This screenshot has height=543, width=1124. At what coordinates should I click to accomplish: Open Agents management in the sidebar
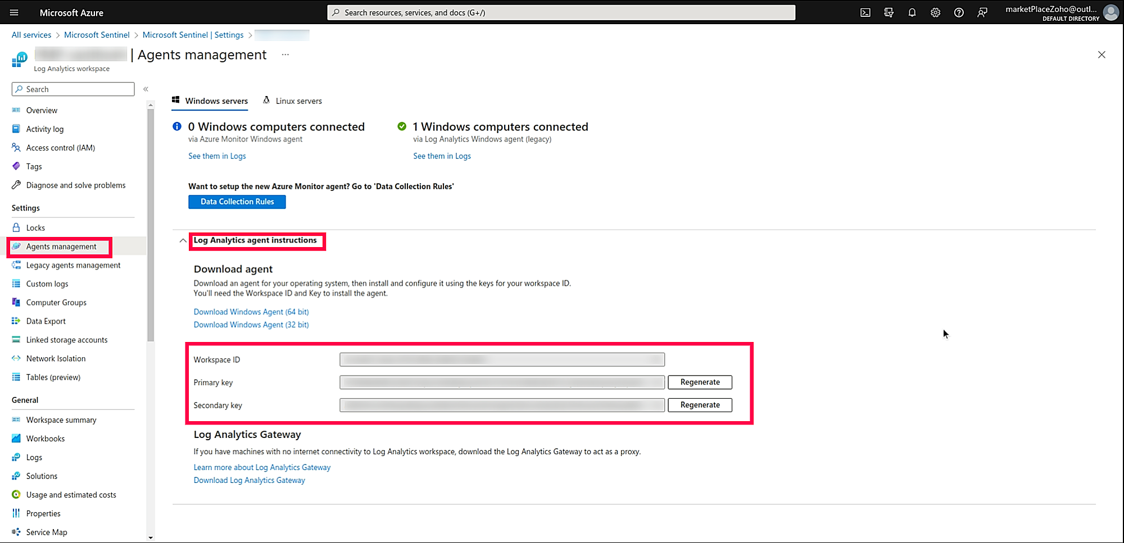coord(61,247)
